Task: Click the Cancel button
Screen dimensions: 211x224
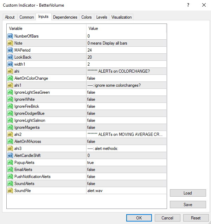Action: coord(167,218)
